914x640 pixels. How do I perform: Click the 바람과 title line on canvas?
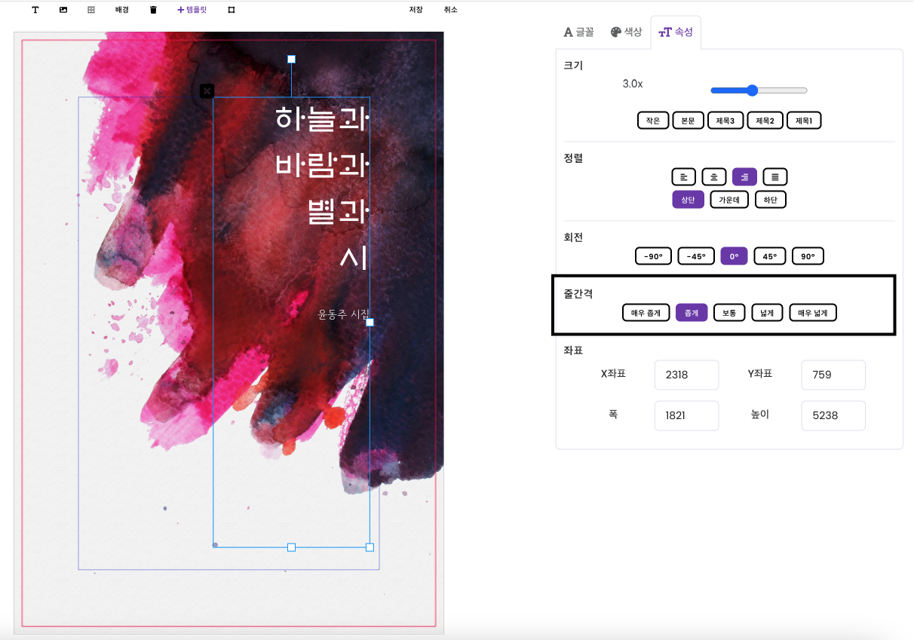(321, 165)
